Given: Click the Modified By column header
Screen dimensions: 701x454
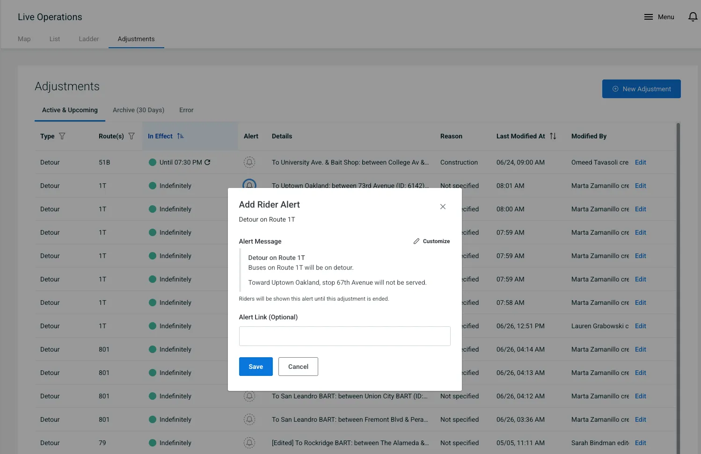Looking at the screenshot, I should point(589,136).
